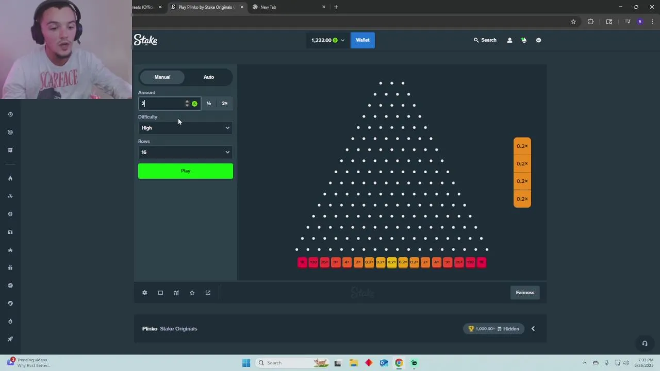This screenshot has height=371, width=660.
Task: Open File Explorer from taskbar
Action: pos(354,363)
